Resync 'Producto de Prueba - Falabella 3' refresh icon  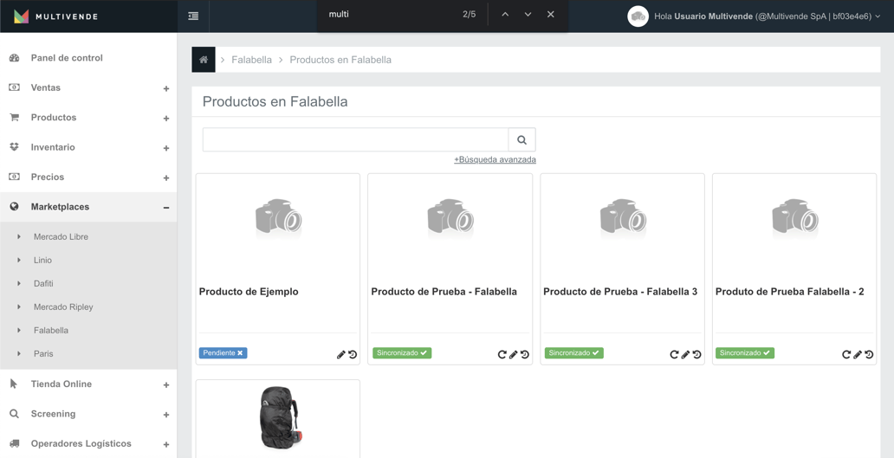click(x=674, y=354)
